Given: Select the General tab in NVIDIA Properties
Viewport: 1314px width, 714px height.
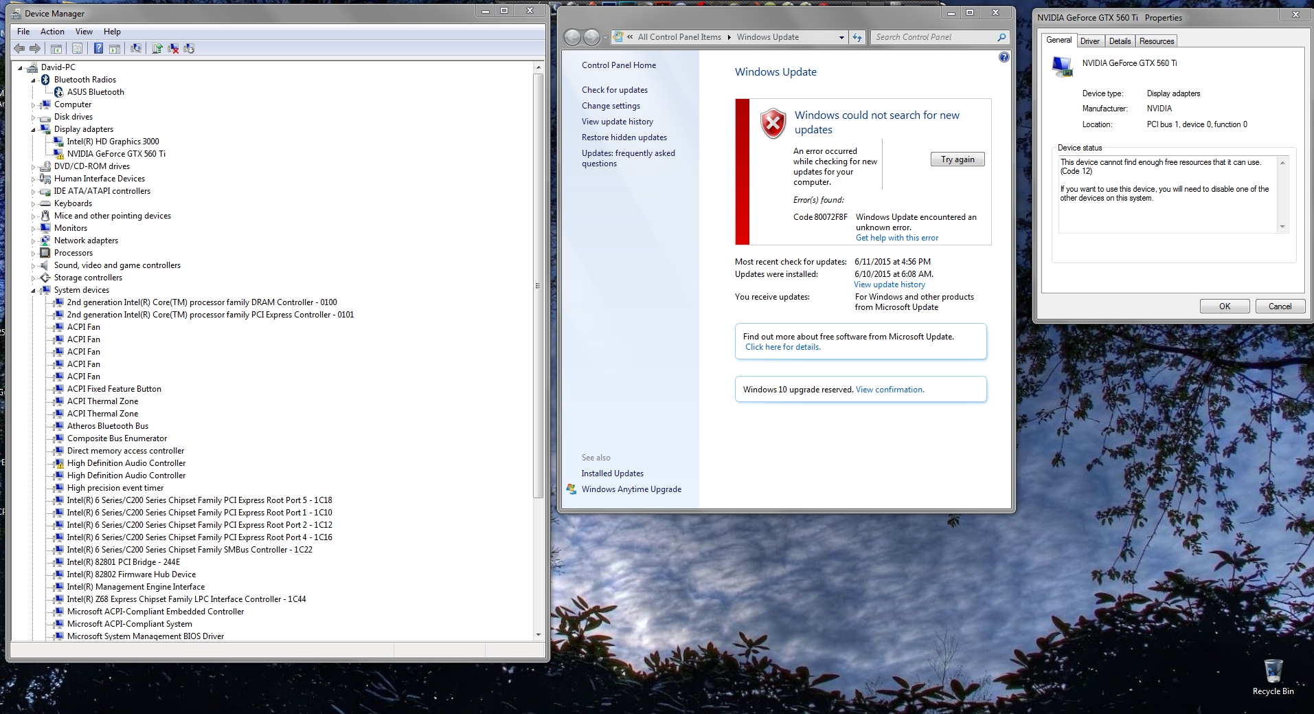Looking at the screenshot, I should (x=1058, y=40).
